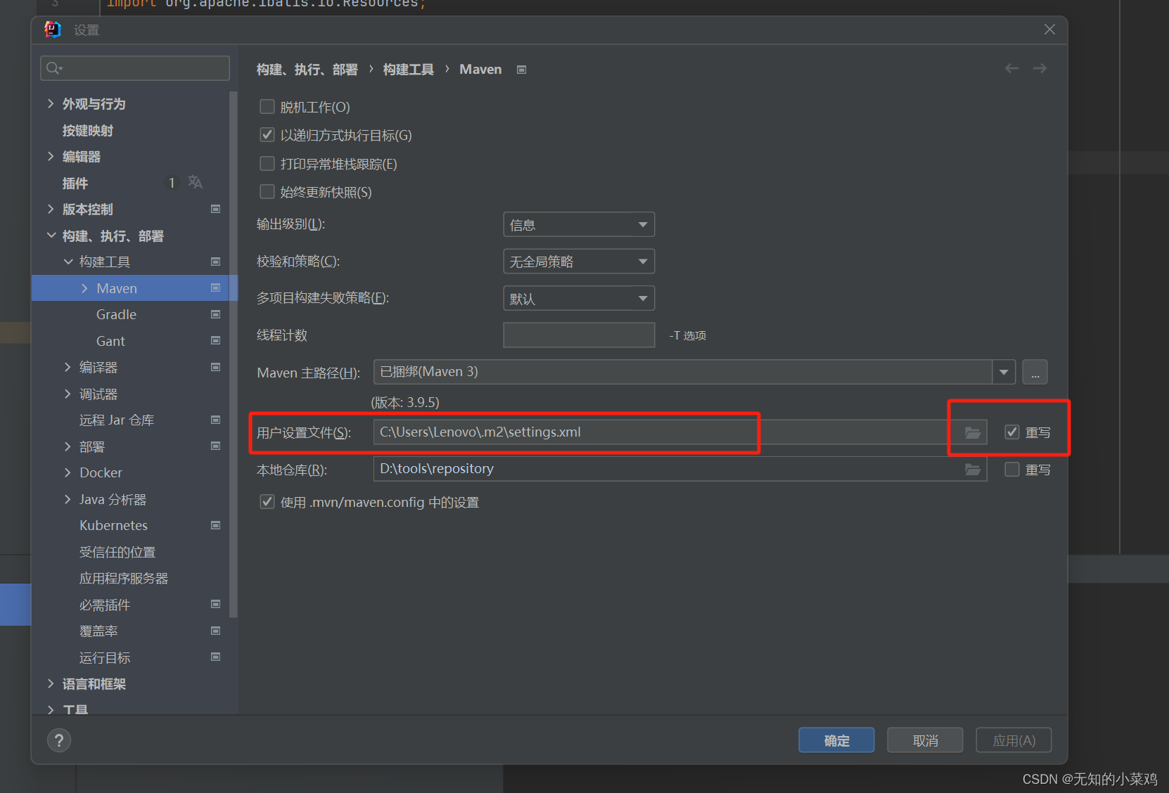Click the project-level icon next to 覆盖率
1169x793 pixels.
coord(216,631)
